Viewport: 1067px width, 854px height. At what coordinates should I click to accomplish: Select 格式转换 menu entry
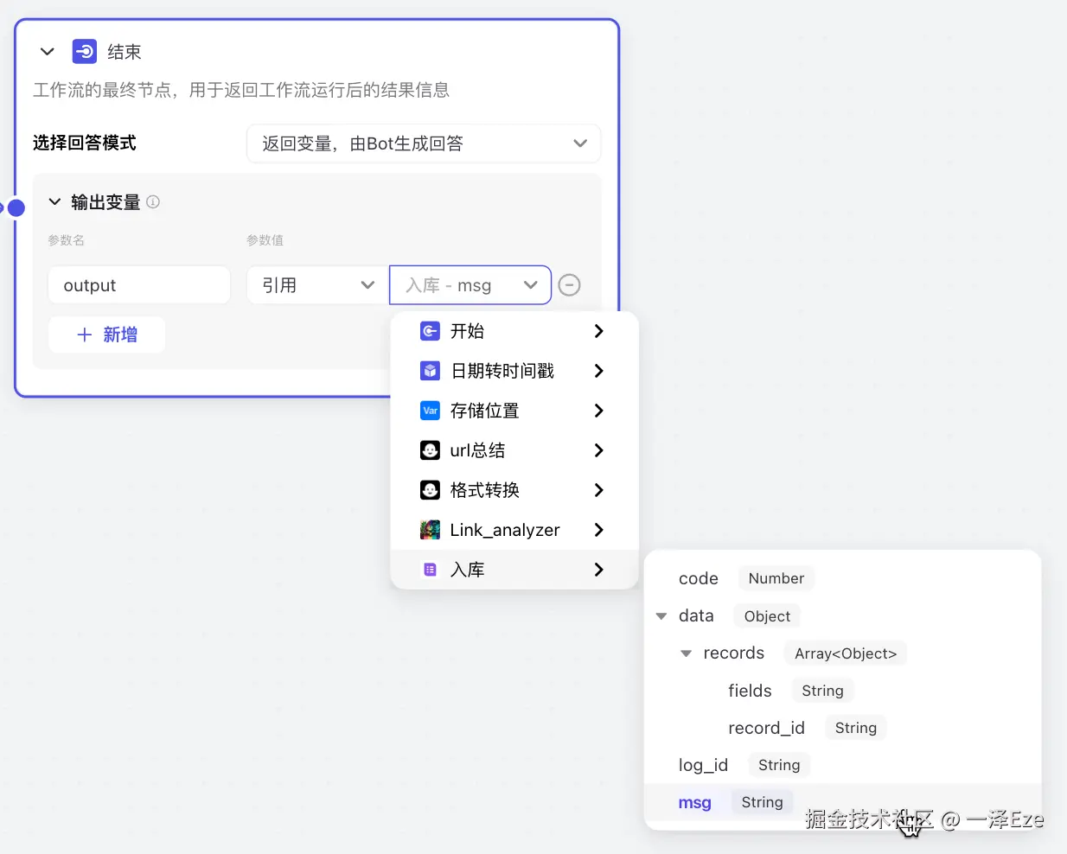514,490
